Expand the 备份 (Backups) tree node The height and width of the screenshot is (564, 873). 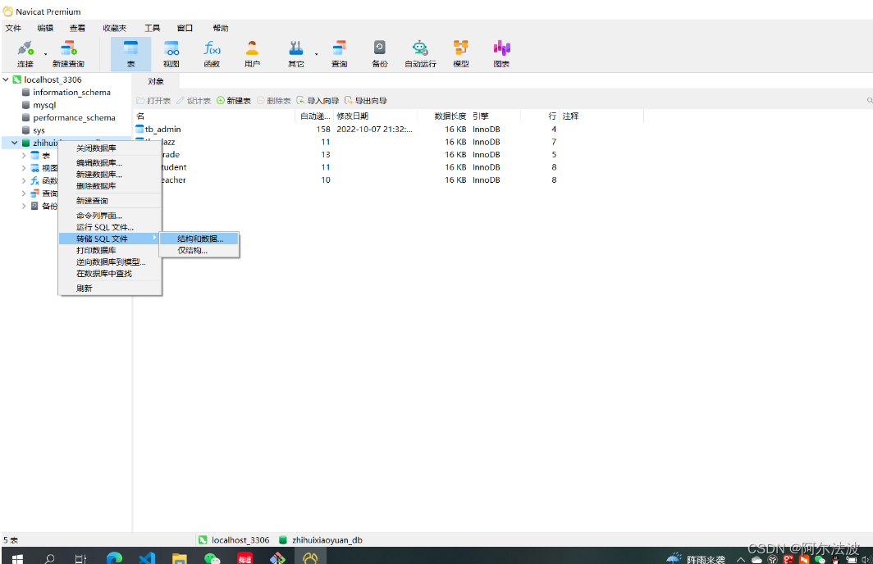coord(23,206)
